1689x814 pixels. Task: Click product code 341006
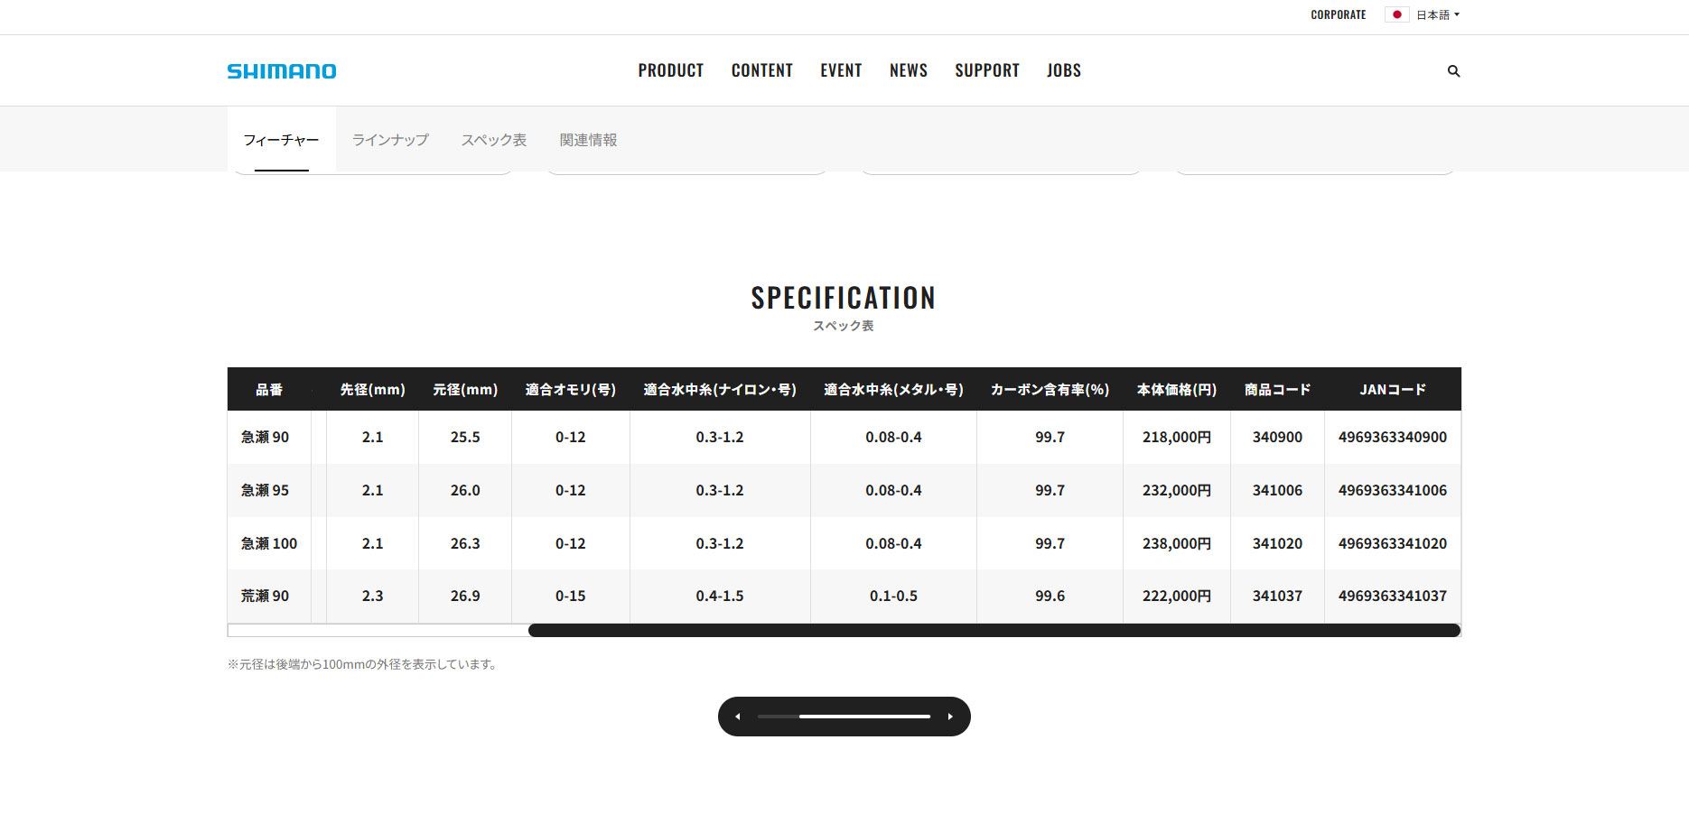click(1277, 490)
